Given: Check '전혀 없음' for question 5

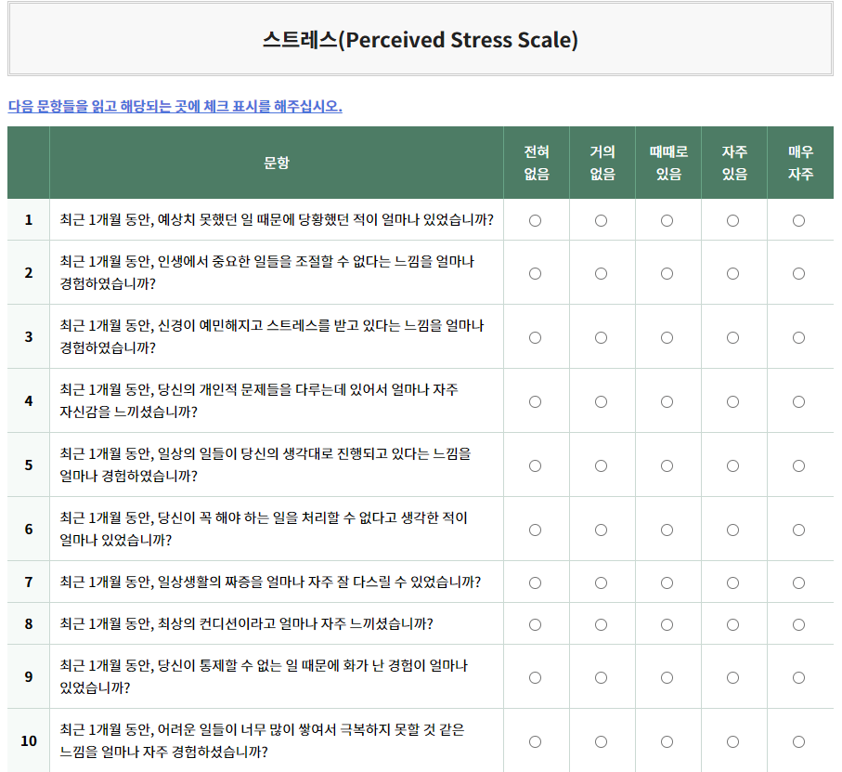Looking at the screenshot, I should point(535,465).
